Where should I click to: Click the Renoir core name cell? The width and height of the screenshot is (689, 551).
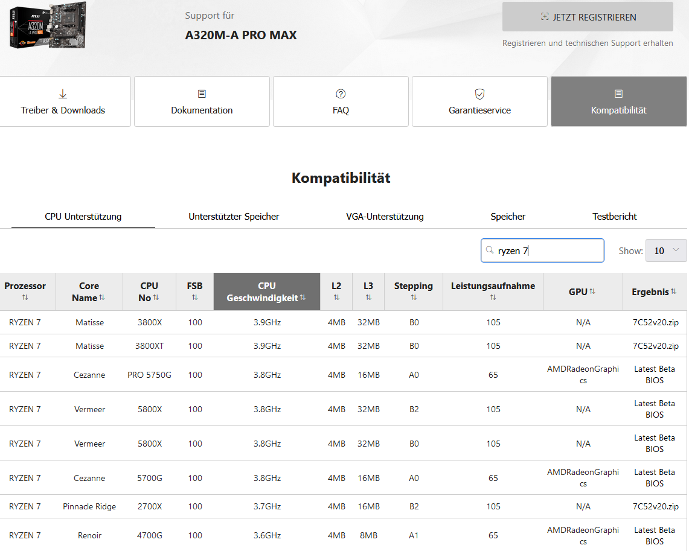[89, 536]
